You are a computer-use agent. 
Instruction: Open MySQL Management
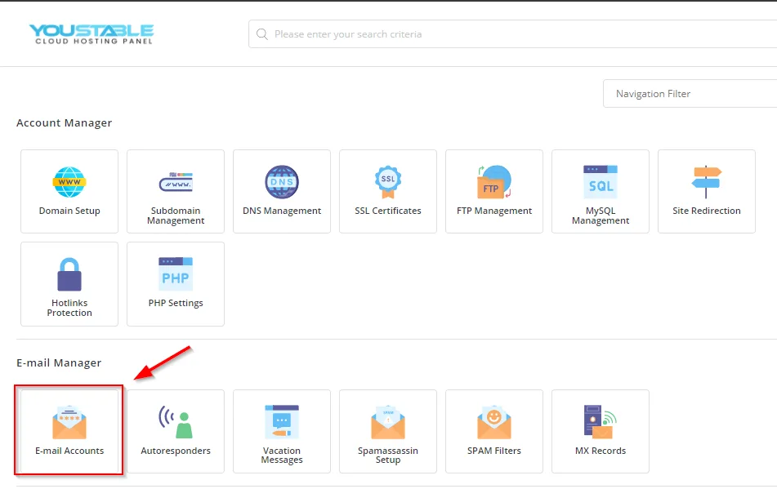(x=600, y=192)
